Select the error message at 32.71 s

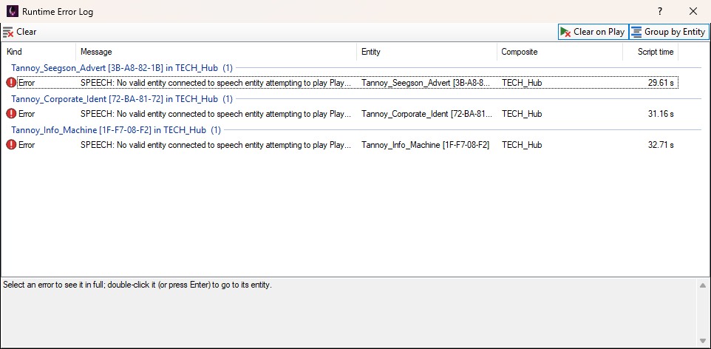(x=216, y=145)
